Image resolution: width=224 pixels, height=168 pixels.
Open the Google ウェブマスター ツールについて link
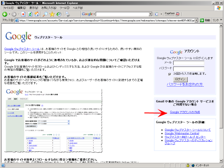(188, 129)
